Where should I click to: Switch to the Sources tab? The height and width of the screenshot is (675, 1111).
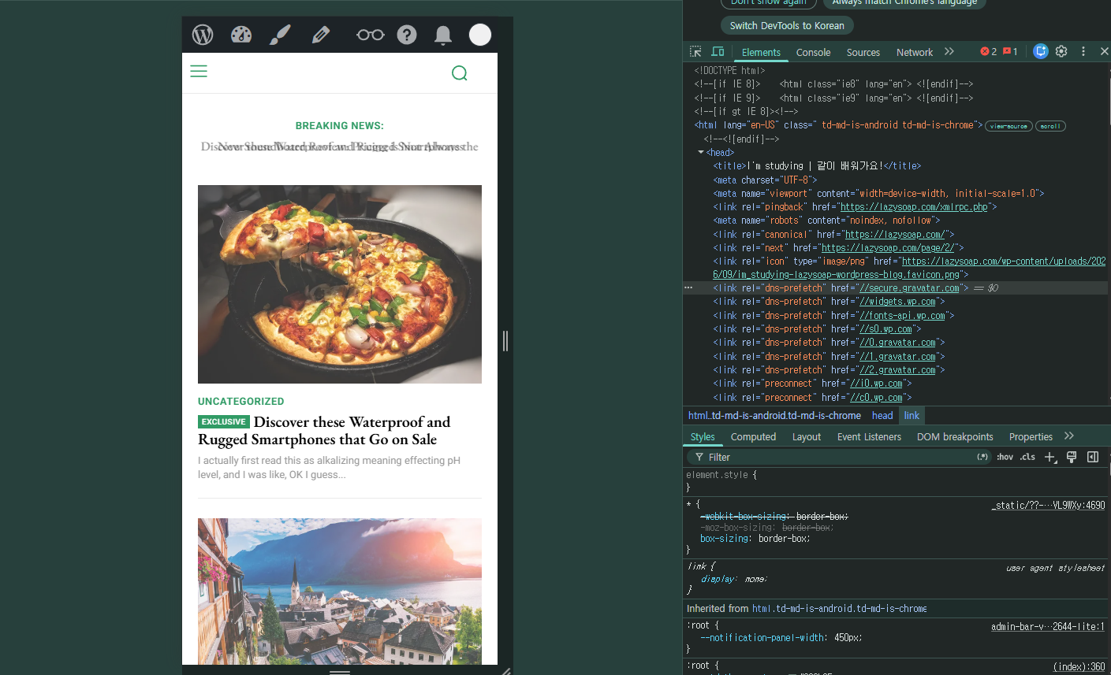coord(863,52)
